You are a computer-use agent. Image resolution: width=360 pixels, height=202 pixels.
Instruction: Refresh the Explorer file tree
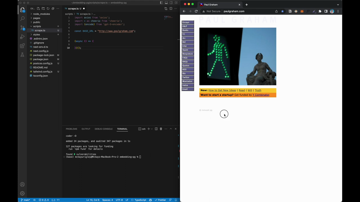pyautogui.click(x=48, y=9)
